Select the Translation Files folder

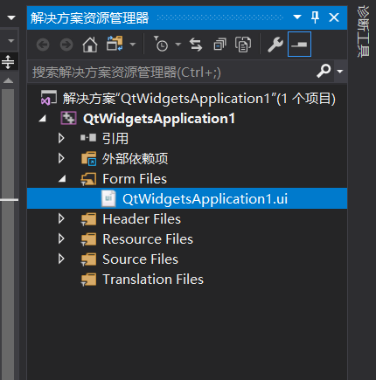(x=153, y=280)
